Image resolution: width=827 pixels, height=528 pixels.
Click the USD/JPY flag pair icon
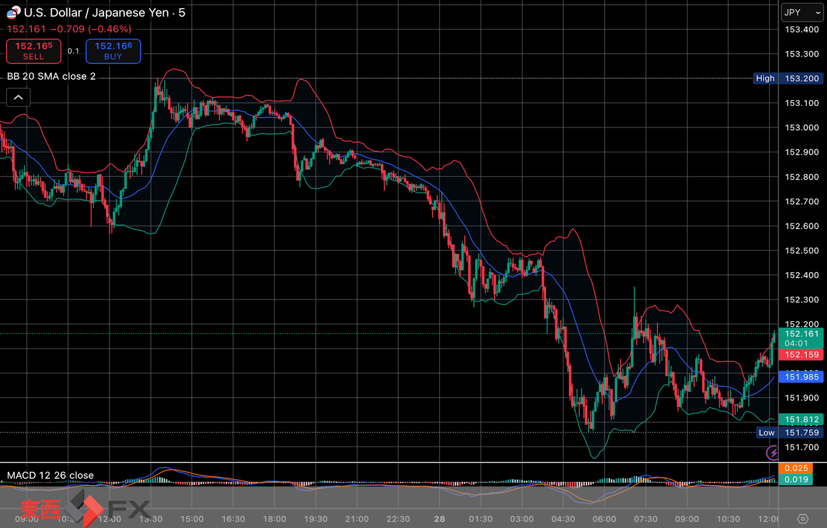tap(13, 12)
